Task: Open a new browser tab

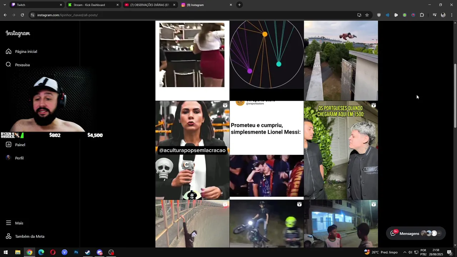Action: (240, 5)
